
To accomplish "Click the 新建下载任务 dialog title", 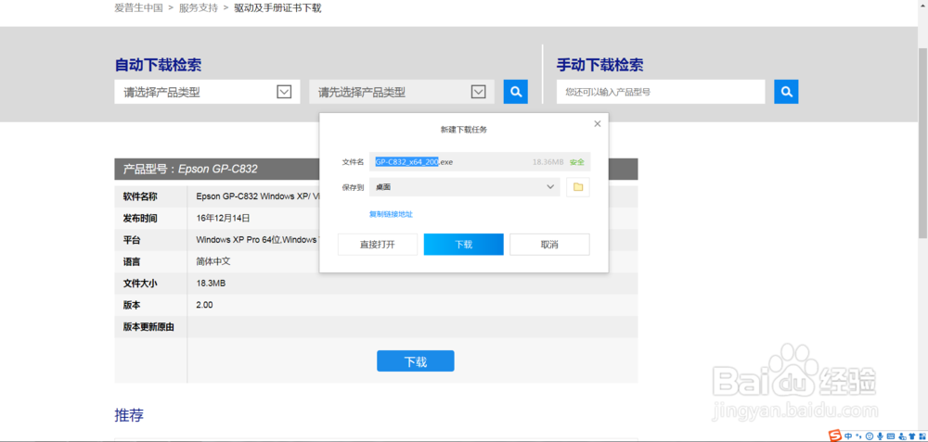I will coord(463,129).
